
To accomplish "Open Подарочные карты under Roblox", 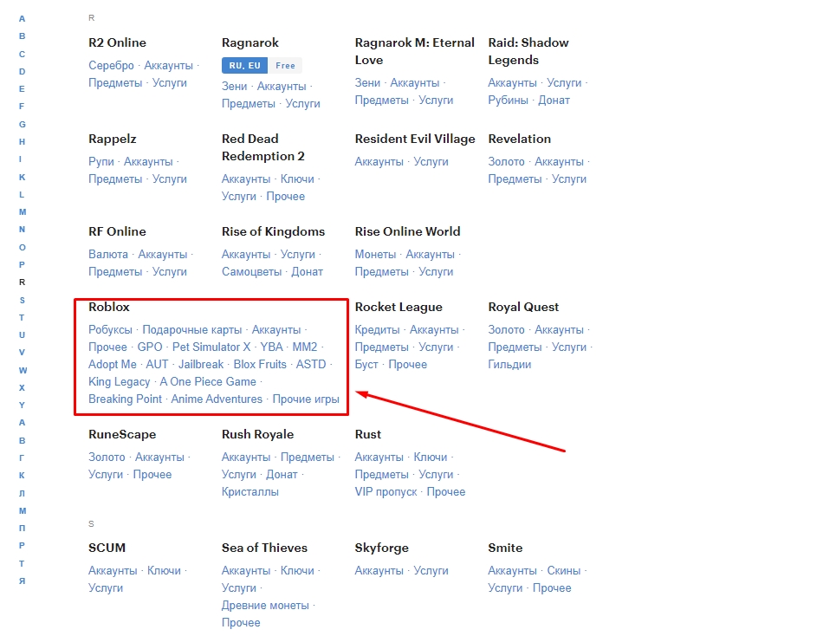I will 192,329.
